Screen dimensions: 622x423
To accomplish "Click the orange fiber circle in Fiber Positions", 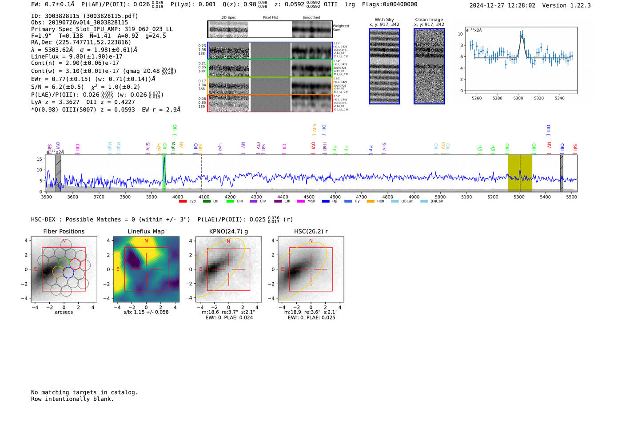I will tap(58, 272).
